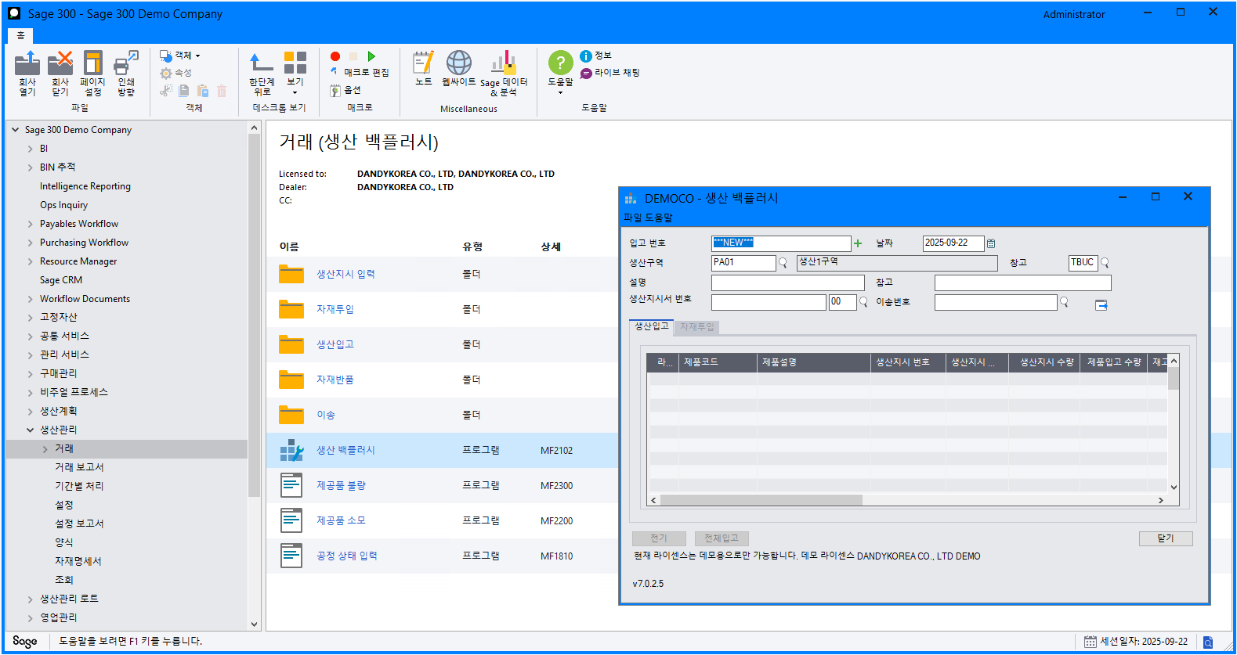This screenshot has height=655, width=1237.
Task: Select 기간별 처리 in the tree
Action: 79,486
